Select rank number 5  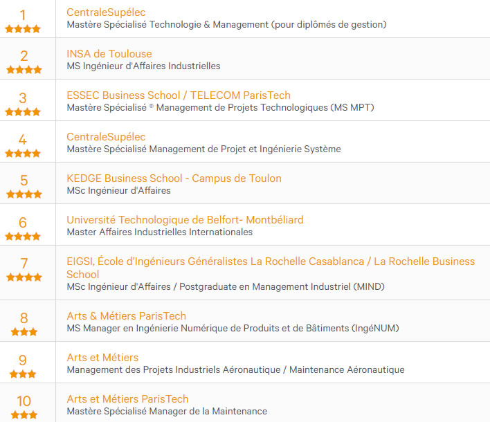[24, 181]
